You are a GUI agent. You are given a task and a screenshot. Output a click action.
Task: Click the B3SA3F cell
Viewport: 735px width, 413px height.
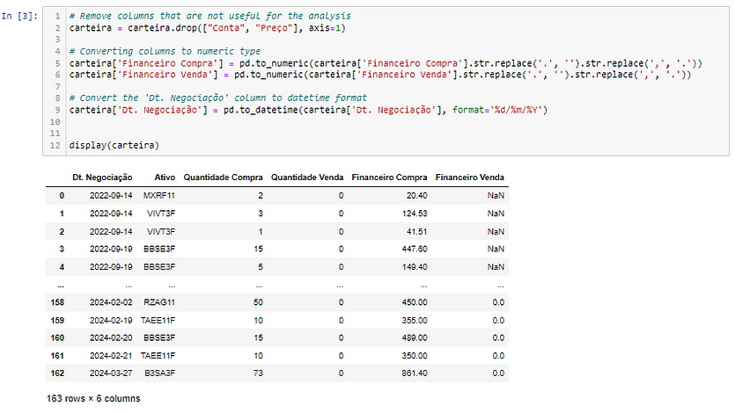[159, 373]
